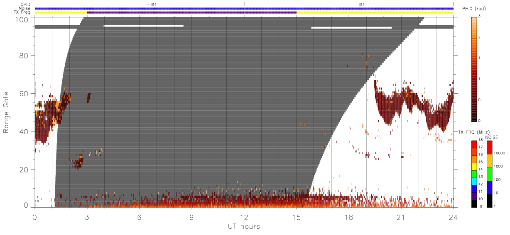Click the NOISE legend title

(492, 137)
